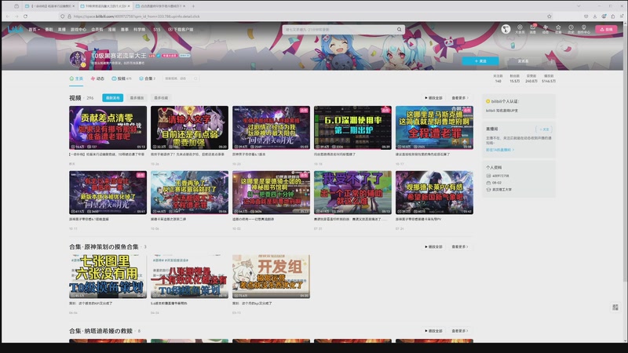
Task: Open the collection thumbnail reading 开发组
Action: pos(271,277)
